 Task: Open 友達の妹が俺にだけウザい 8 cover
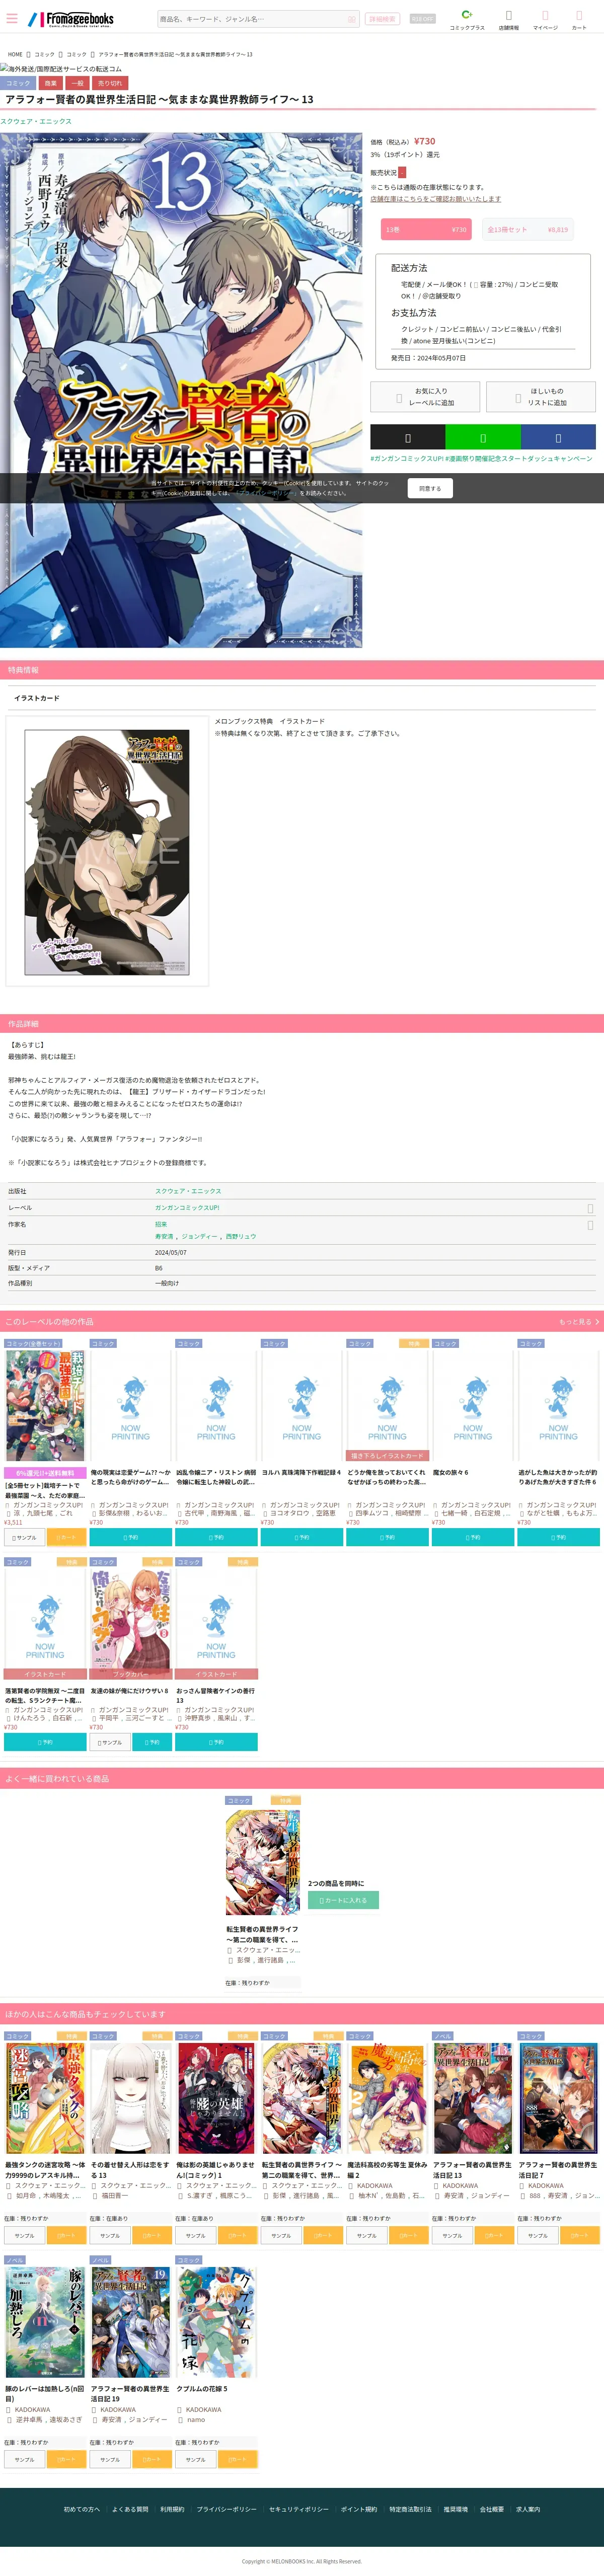130,1623
